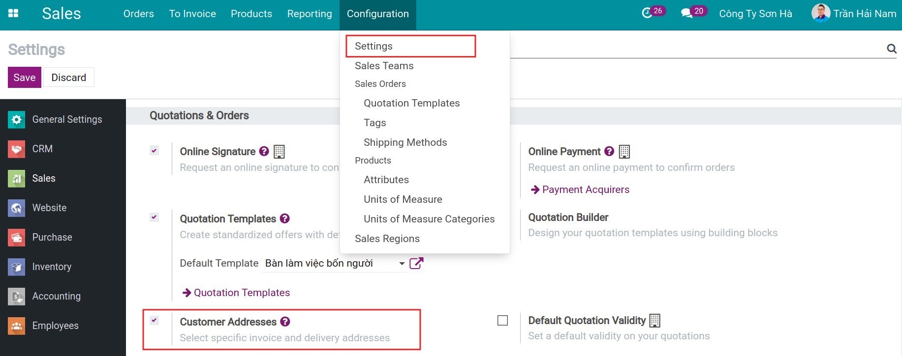Click the company building icon beside Online Payment
Image resolution: width=902 pixels, height=356 pixels.
click(624, 152)
